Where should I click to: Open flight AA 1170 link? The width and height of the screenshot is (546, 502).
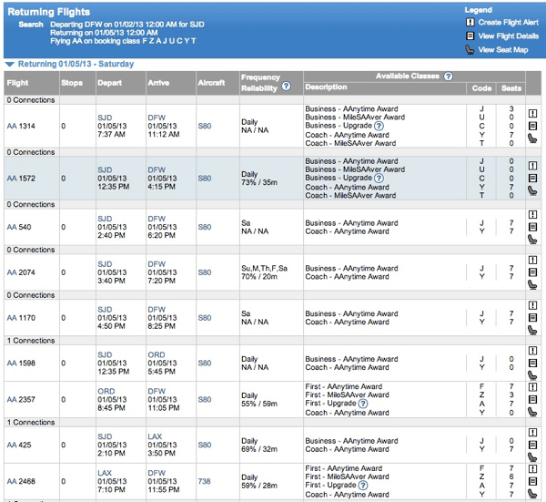(21, 318)
